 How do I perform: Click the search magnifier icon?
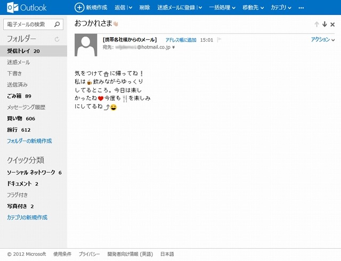(58, 25)
